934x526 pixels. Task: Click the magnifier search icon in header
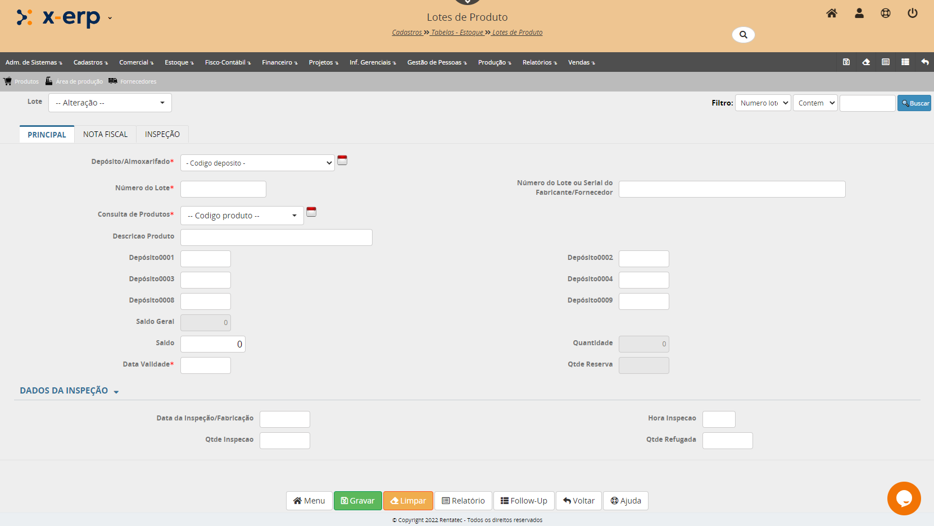point(743,35)
